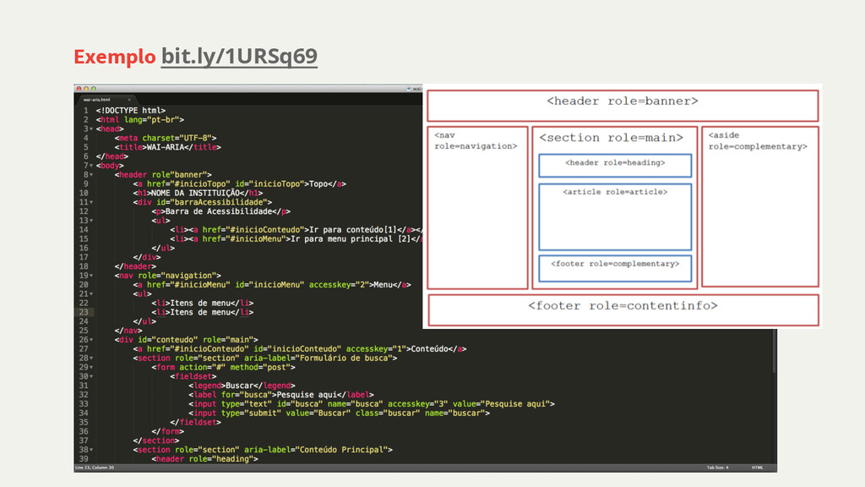
Task: Click line number 23 in the gutter
Action: tap(83, 313)
